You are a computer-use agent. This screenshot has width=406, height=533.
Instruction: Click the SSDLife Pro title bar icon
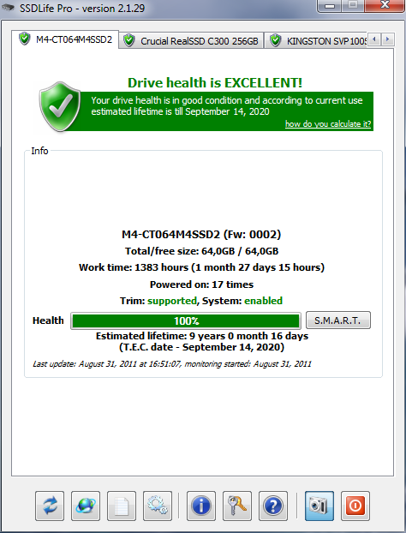[9, 8]
